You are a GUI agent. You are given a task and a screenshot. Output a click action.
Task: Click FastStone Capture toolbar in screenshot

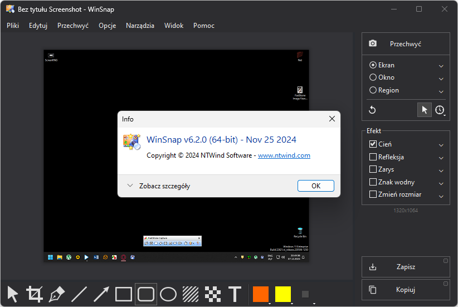[x=172, y=241]
